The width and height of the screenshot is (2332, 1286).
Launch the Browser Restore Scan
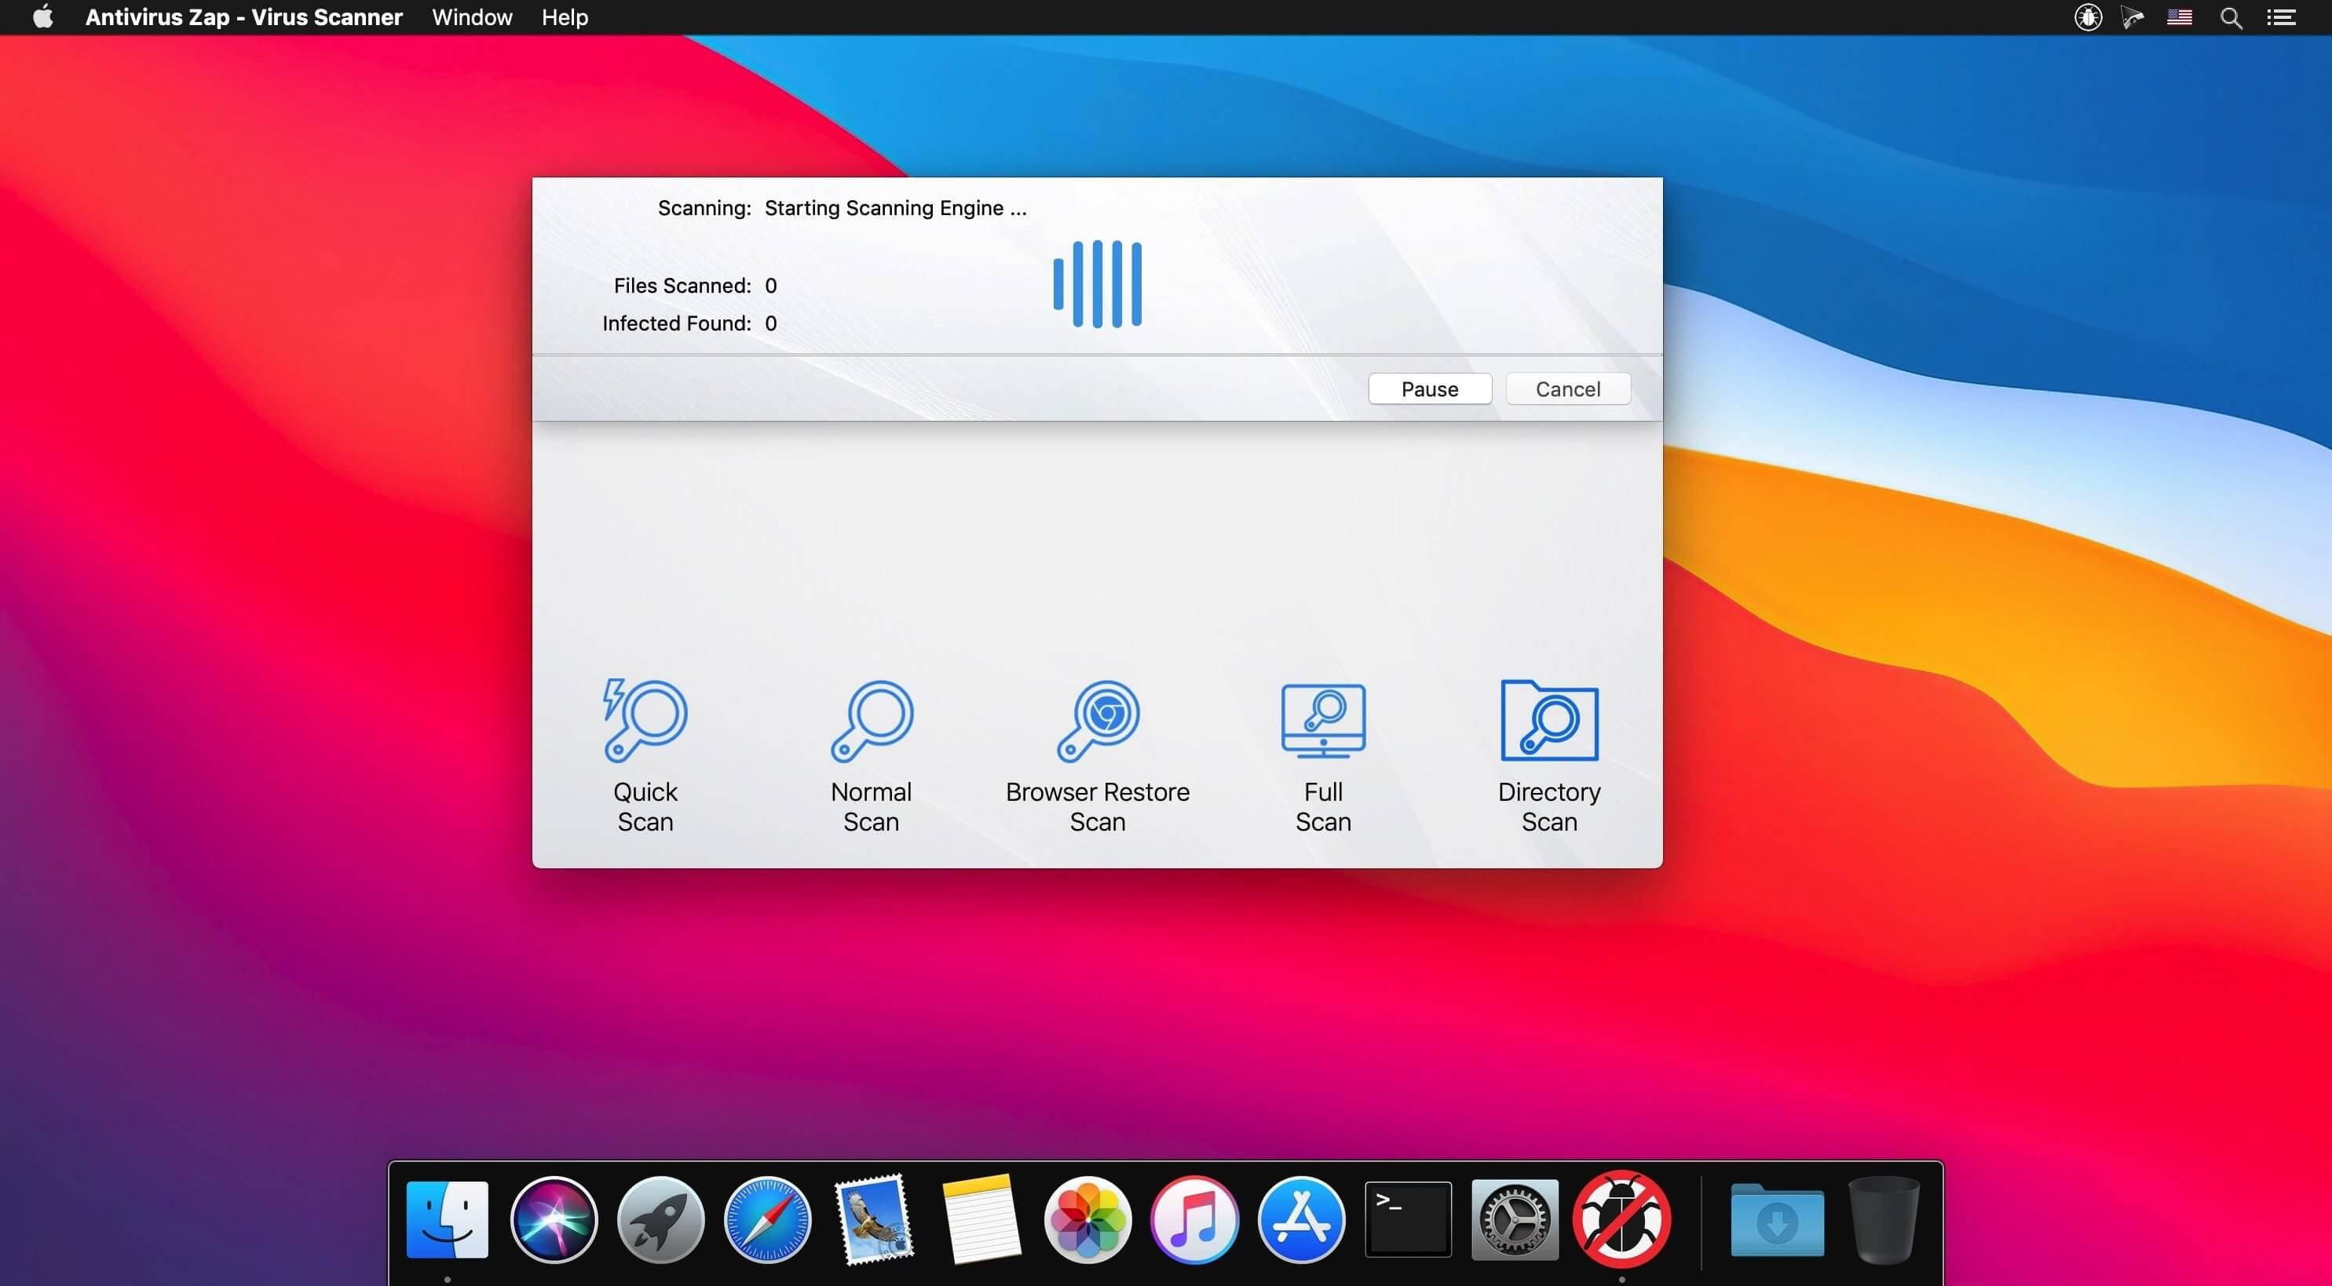(x=1097, y=756)
